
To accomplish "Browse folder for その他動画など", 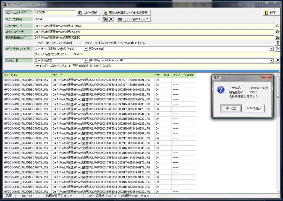I will 278,37.
